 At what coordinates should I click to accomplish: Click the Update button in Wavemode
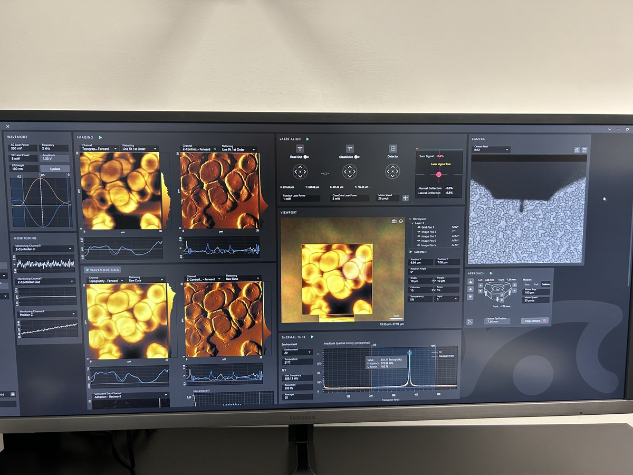pos(55,169)
